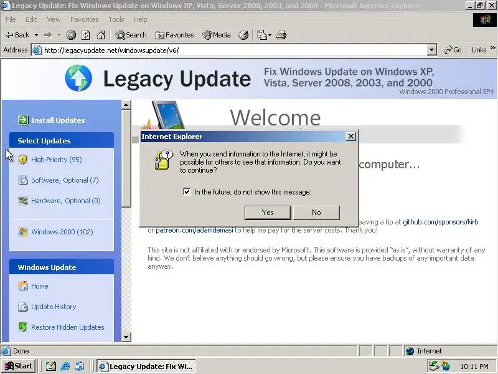The width and height of the screenshot is (498, 374).
Task: Refresh the page with Refresh icon
Action: [86, 35]
